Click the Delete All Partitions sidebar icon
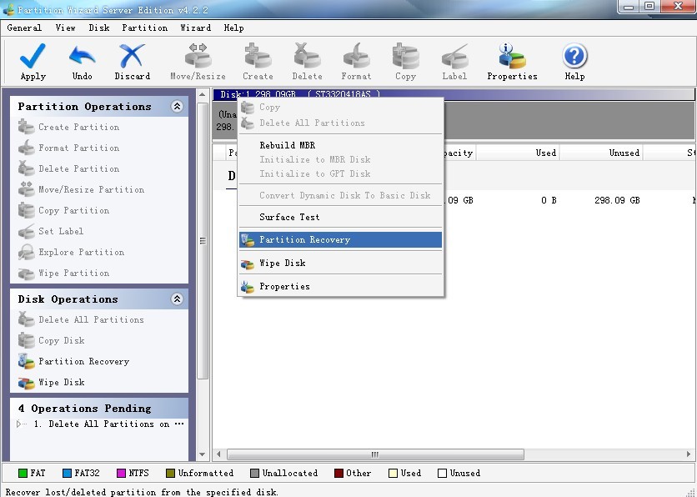697x497 pixels. [26, 319]
